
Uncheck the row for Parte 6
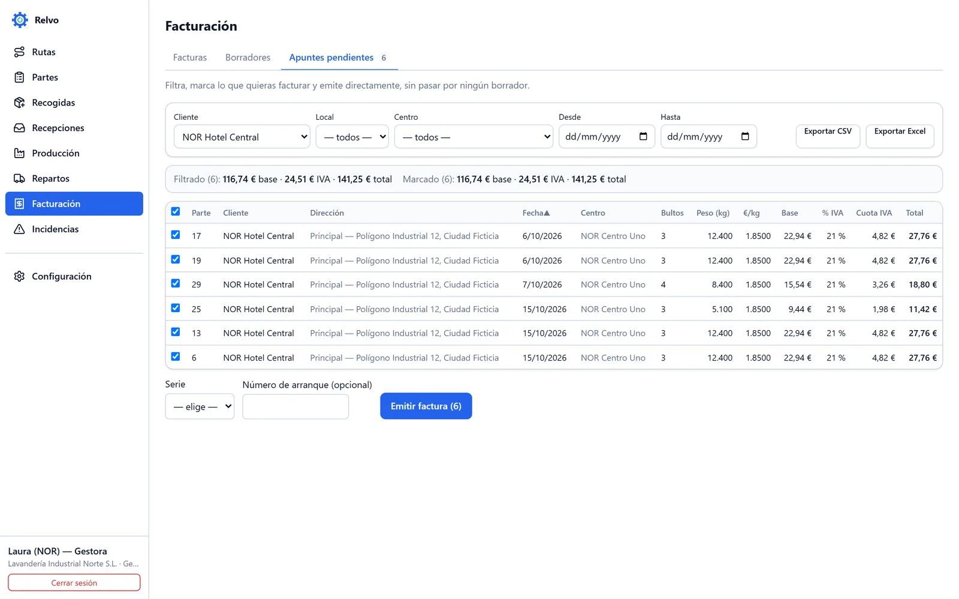pyautogui.click(x=176, y=356)
